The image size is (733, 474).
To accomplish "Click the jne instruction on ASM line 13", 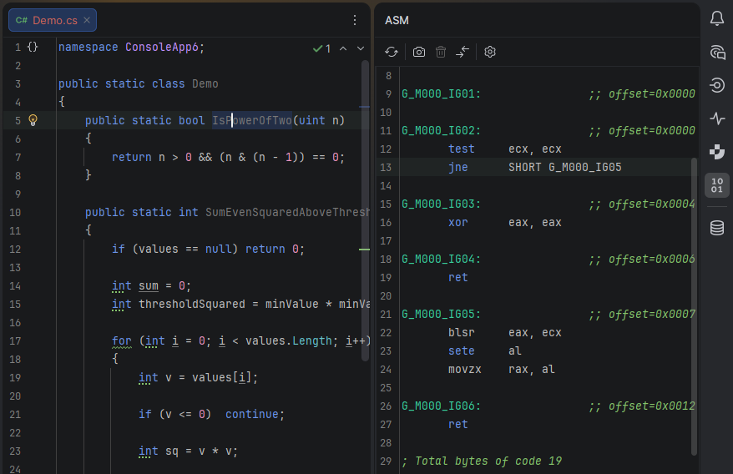I will point(458,168).
